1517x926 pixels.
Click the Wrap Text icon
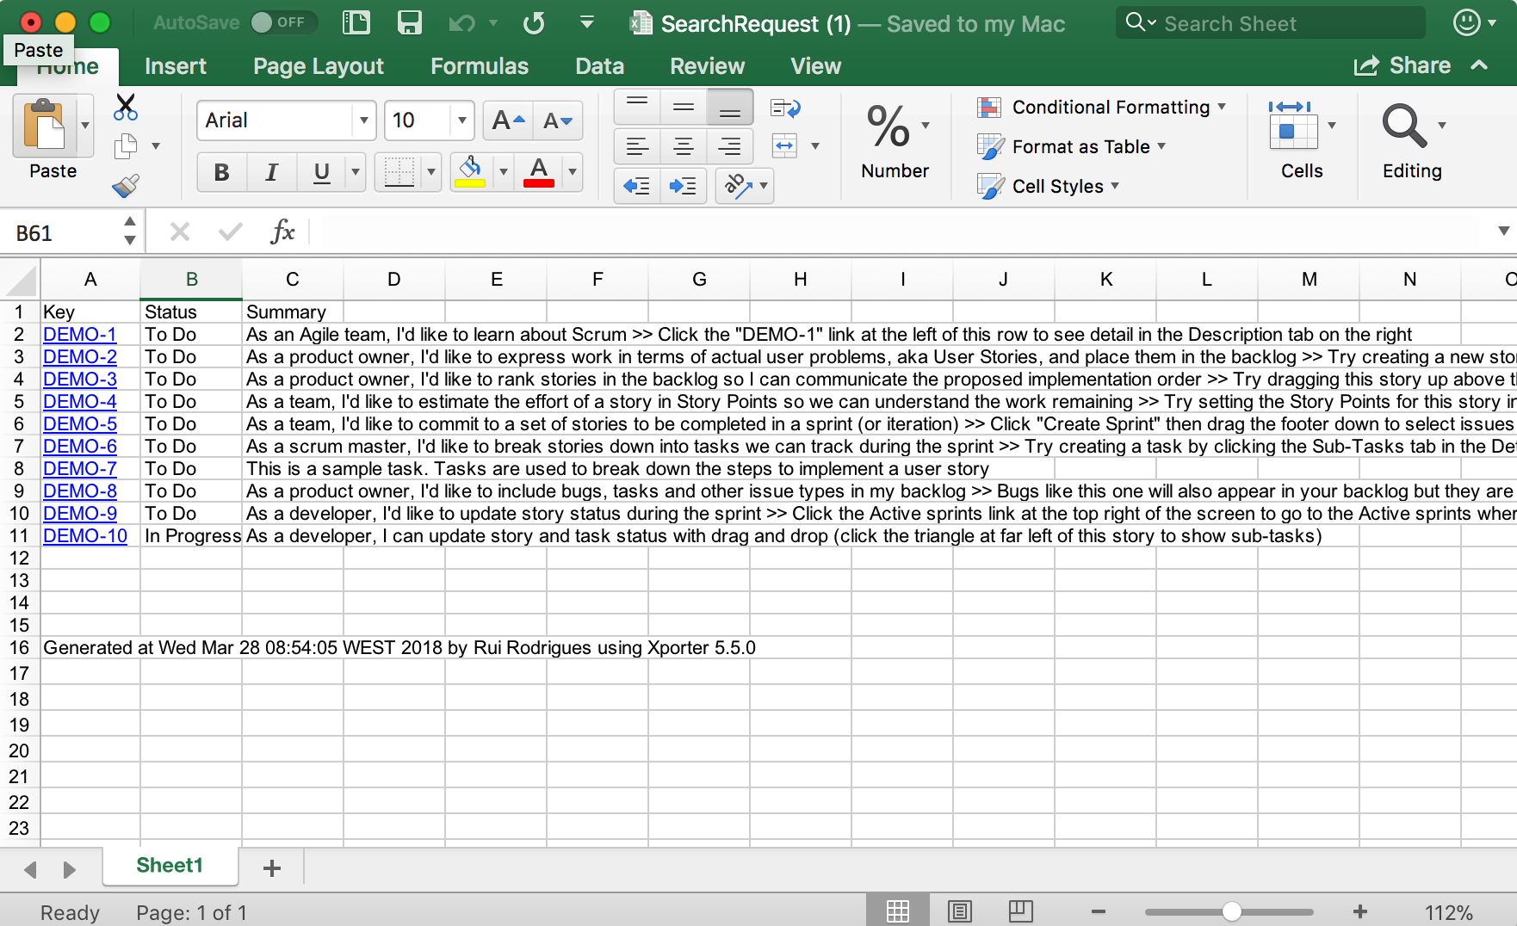coord(785,108)
